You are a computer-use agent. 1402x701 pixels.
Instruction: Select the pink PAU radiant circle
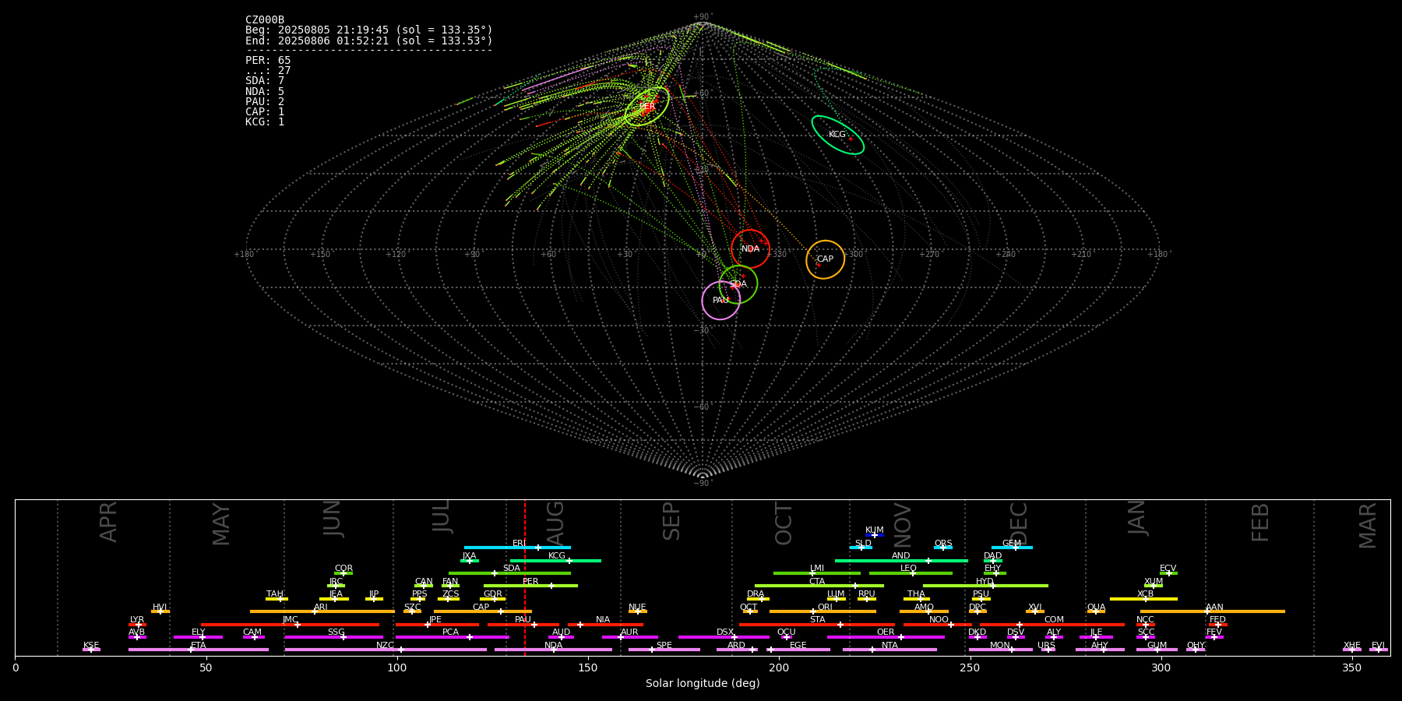click(721, 301)
